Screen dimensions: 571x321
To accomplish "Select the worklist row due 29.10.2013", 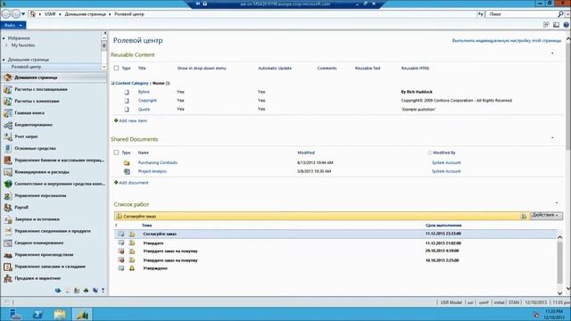I will click(x=335, y=251).
